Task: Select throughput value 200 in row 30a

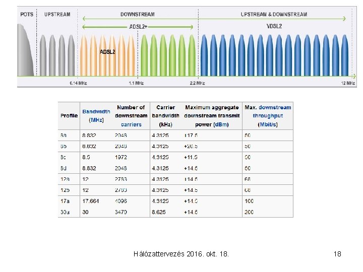Action: (x=249, y=212)
